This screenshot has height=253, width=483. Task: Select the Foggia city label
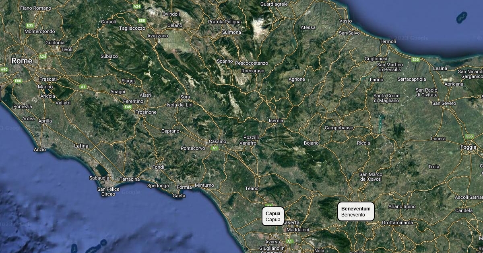(468, 147)
